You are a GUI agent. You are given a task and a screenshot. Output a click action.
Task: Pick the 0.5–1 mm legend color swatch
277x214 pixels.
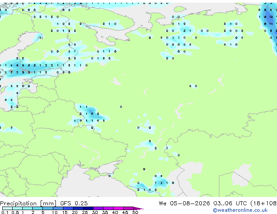click(17, 208)
